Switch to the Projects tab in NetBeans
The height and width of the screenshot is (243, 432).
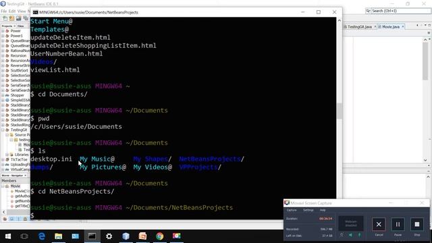pos(7,26)
